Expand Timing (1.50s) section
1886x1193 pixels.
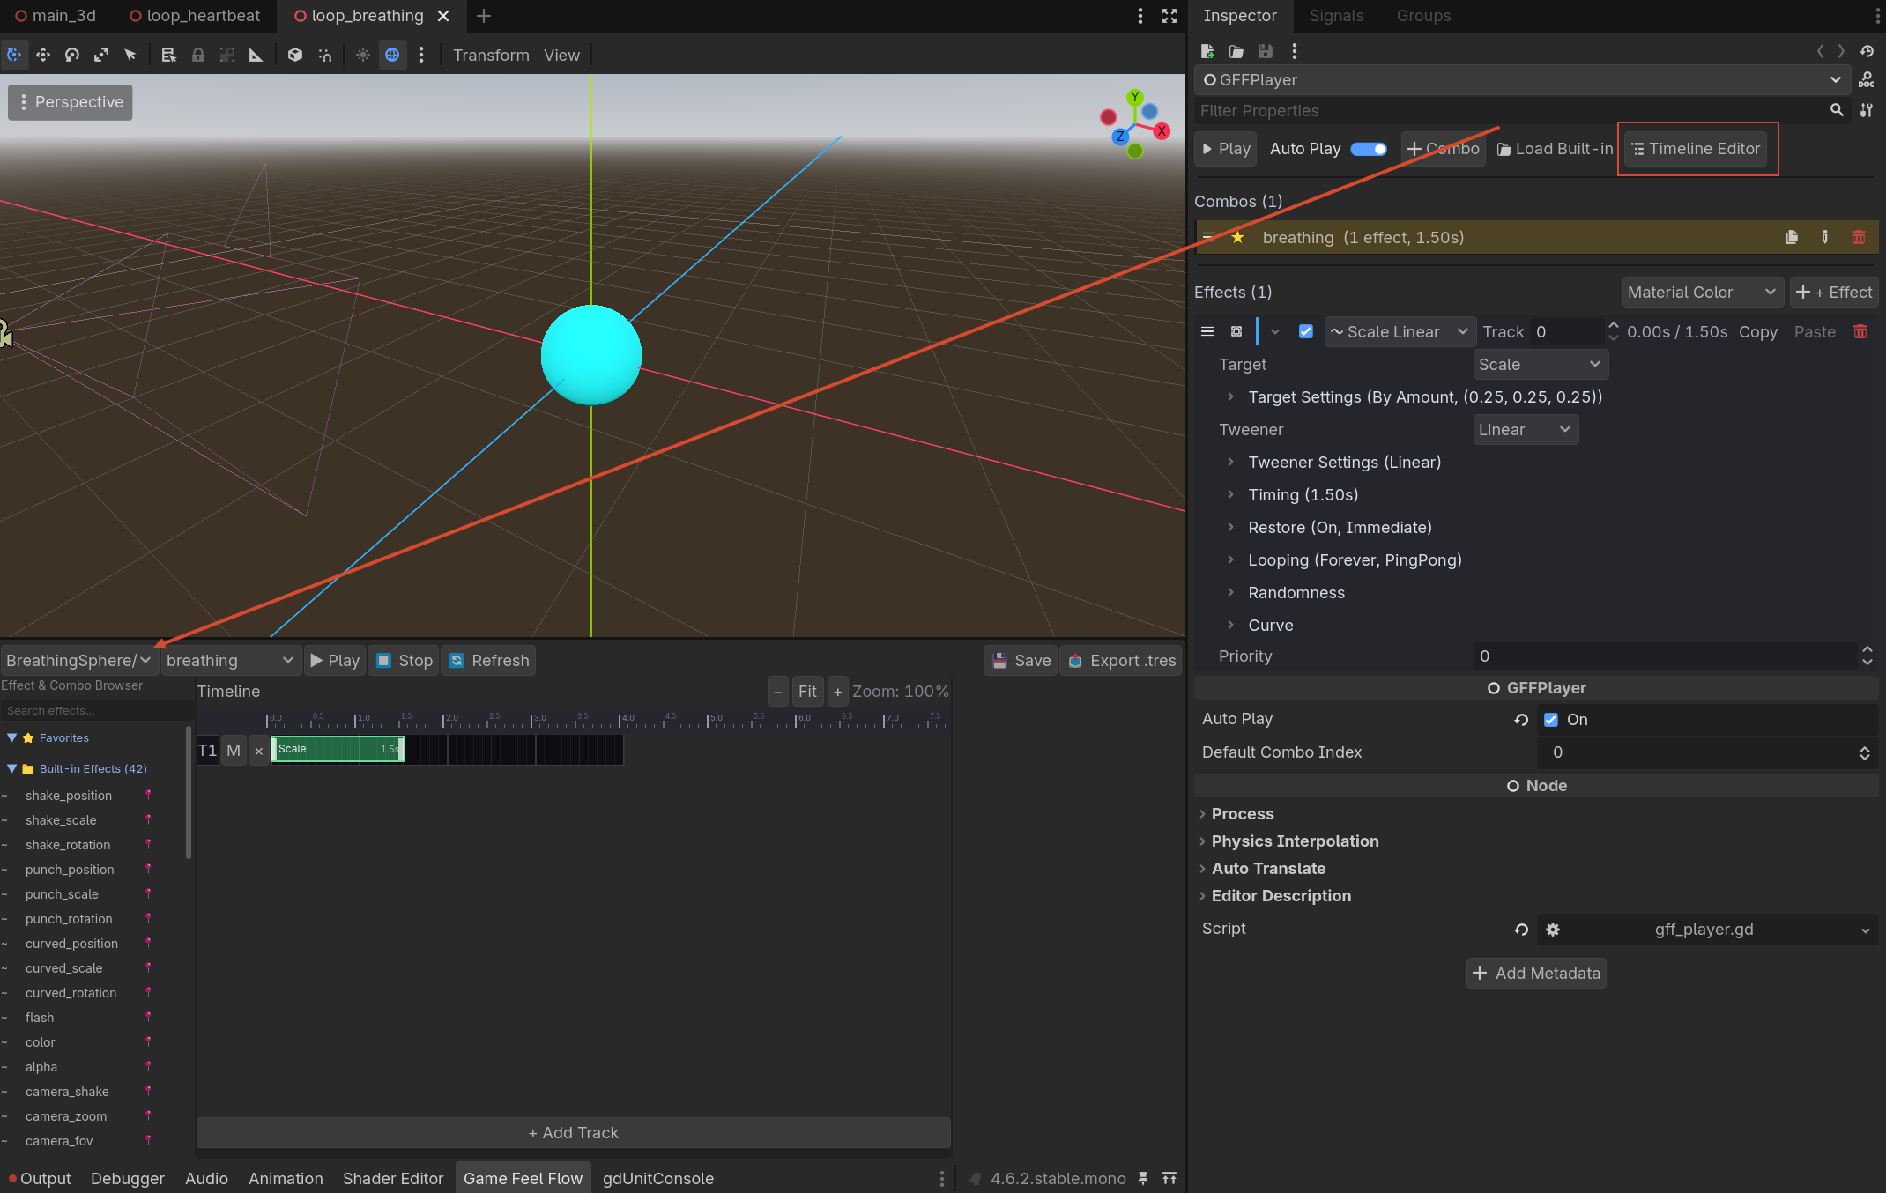click(1230, 495)
